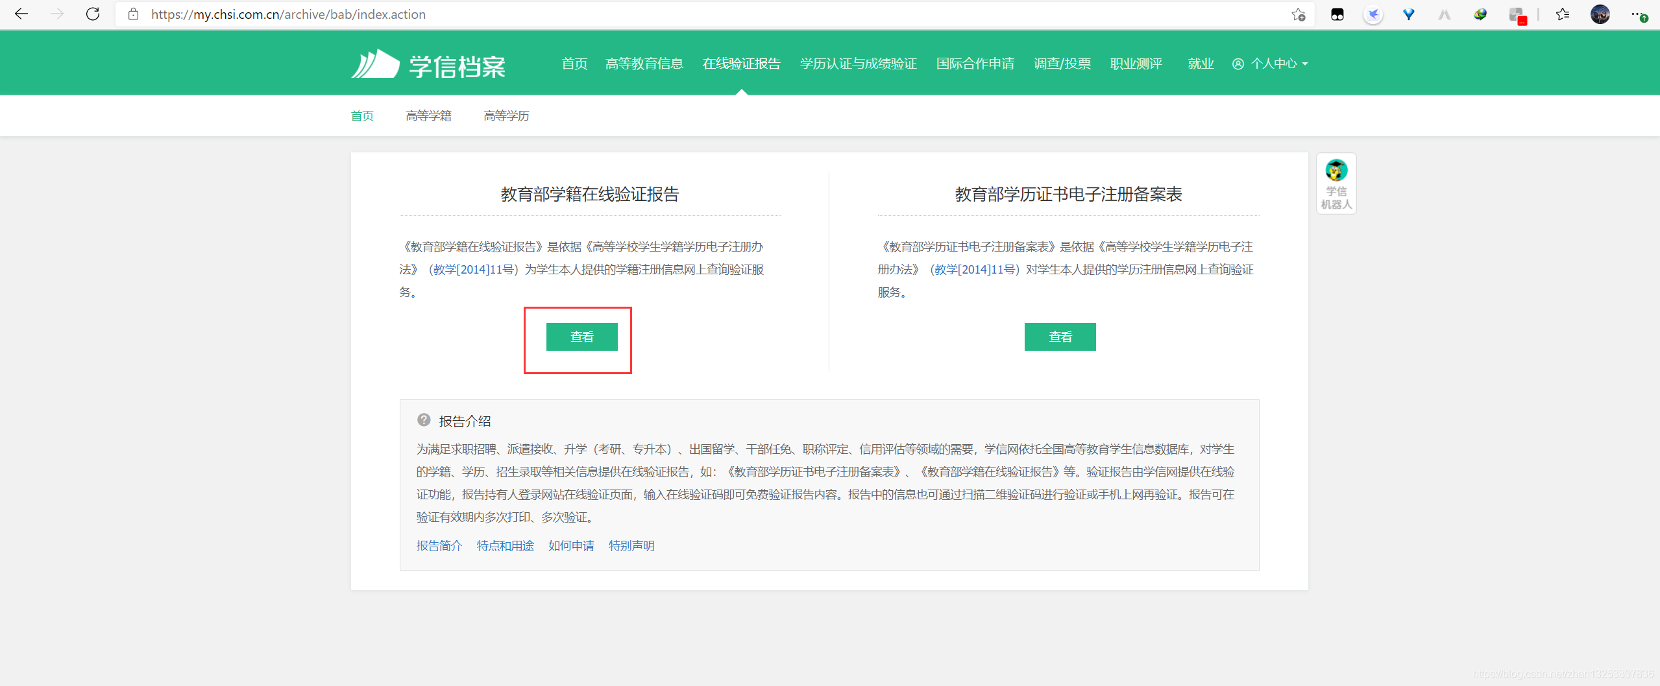Open the help icon next to 报告介绍
This screenshot has height=686, width=1660.
(x=424, y=420)
